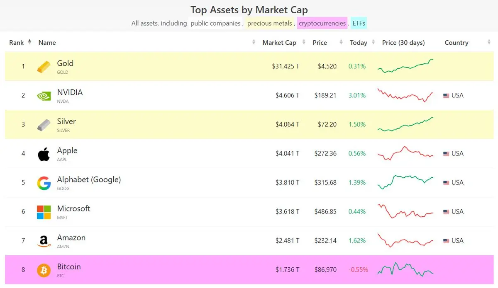Sort by the Country column header

tap(456, 42)
